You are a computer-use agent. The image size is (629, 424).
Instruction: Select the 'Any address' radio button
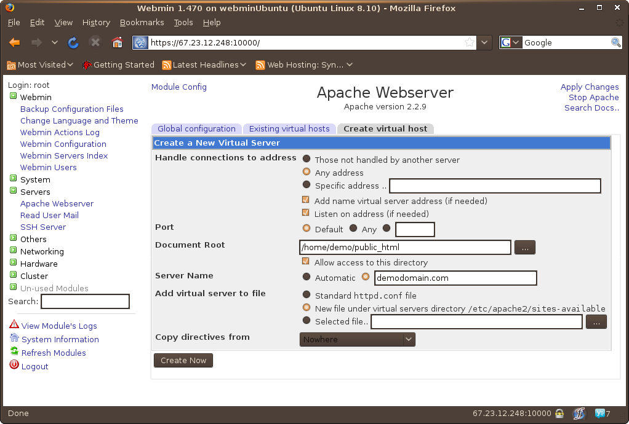(306, 172)
